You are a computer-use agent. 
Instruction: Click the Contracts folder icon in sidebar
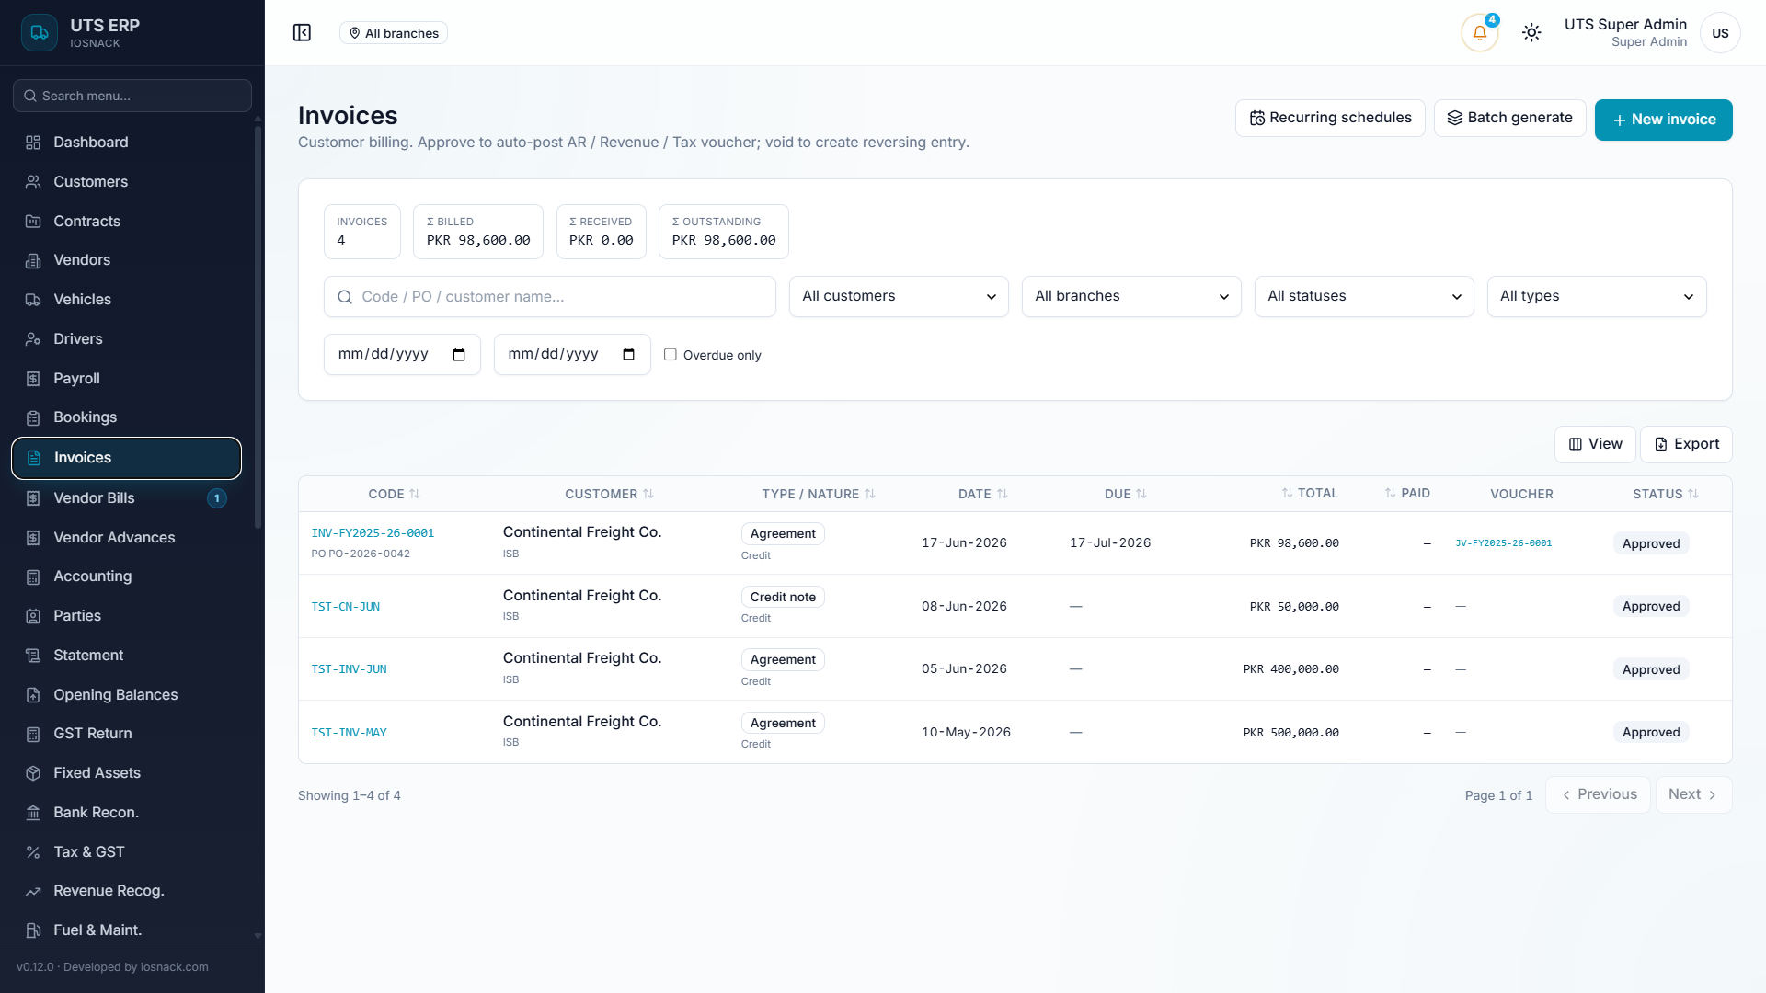(33, 222)
